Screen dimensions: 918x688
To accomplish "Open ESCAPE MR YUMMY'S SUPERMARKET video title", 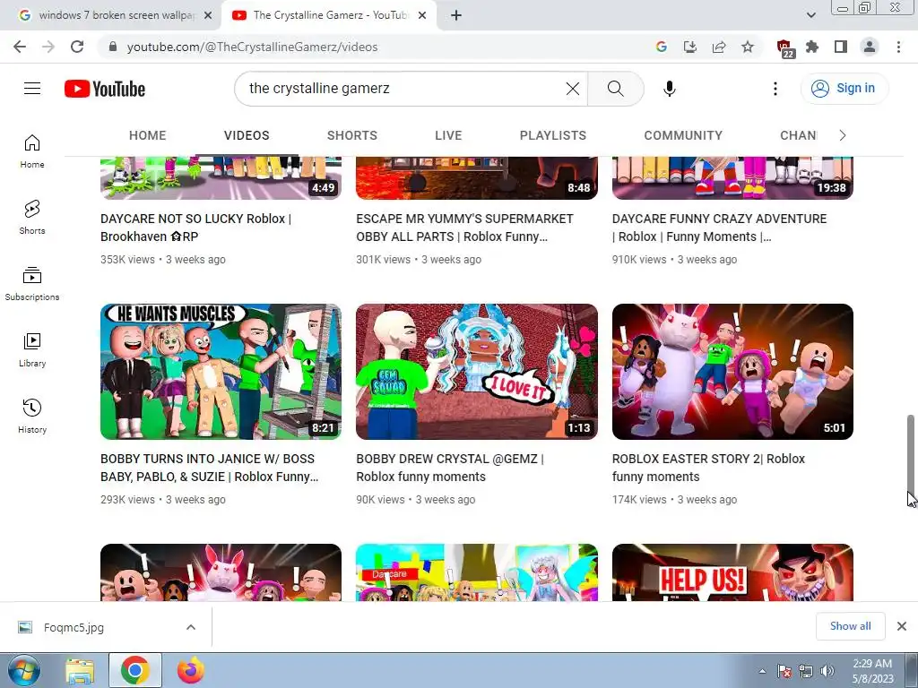I will (465, 228).
